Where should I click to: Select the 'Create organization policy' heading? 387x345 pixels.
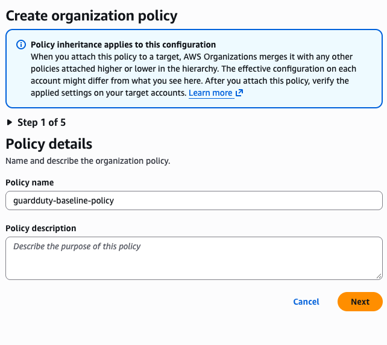click(x=92, y=16)
